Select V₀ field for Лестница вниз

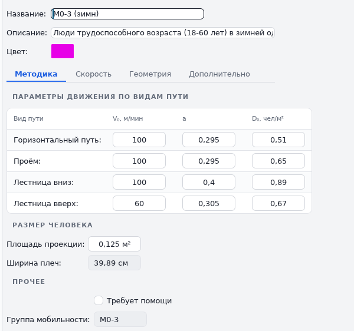click(139, 183)
